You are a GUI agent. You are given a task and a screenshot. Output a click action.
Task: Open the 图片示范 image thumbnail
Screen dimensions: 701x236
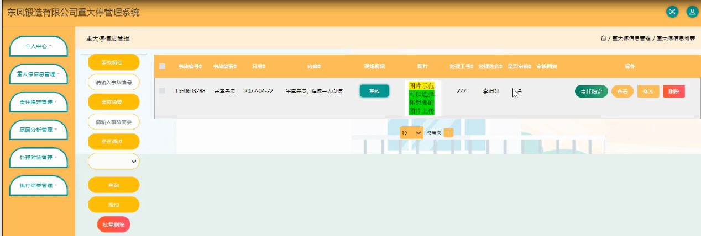(422, 99)
